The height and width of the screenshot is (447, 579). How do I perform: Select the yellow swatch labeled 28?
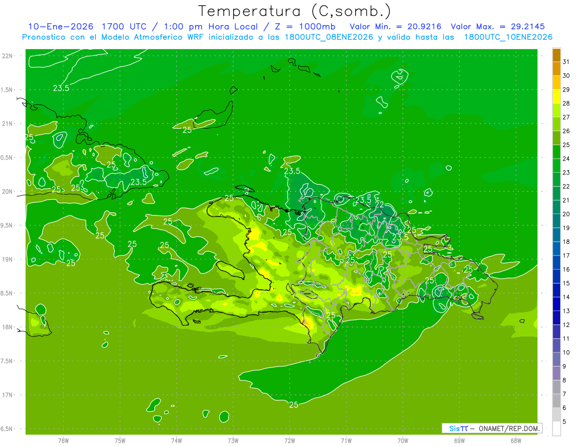pos(556,97)
